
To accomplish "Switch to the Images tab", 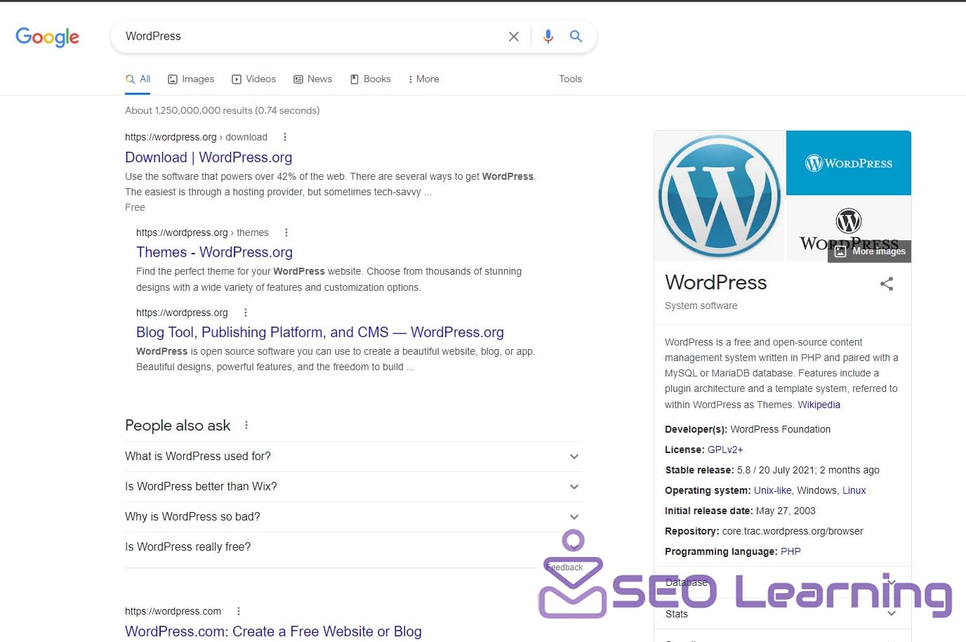I will pyautogui.click(x=191, y=79).
